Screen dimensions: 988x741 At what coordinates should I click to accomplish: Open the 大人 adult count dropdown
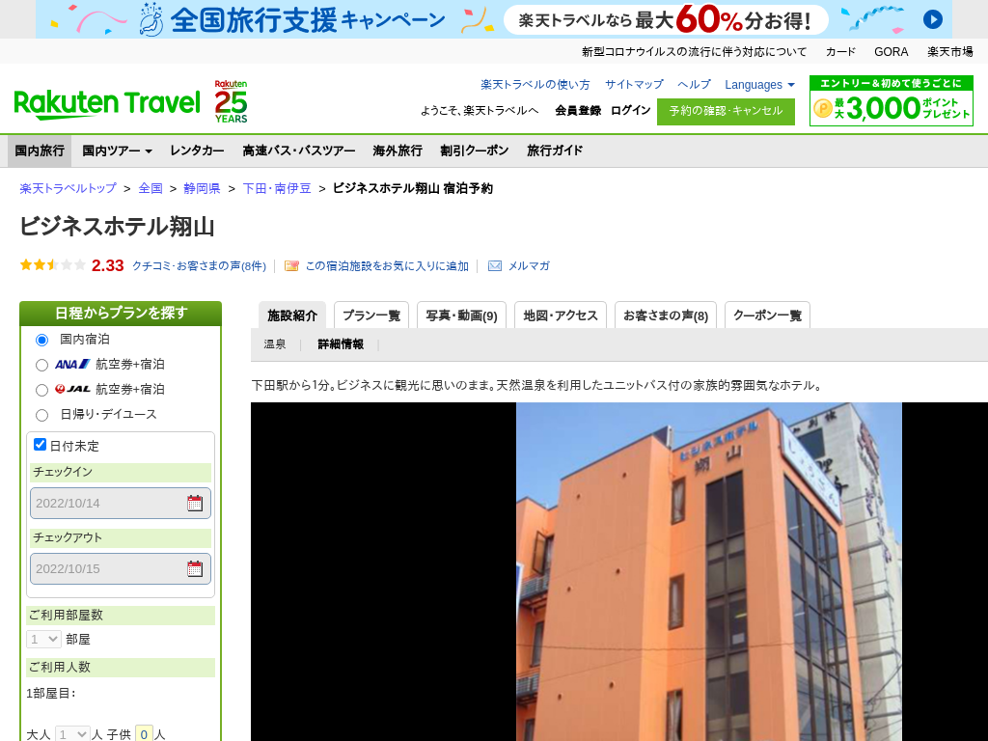72,734
